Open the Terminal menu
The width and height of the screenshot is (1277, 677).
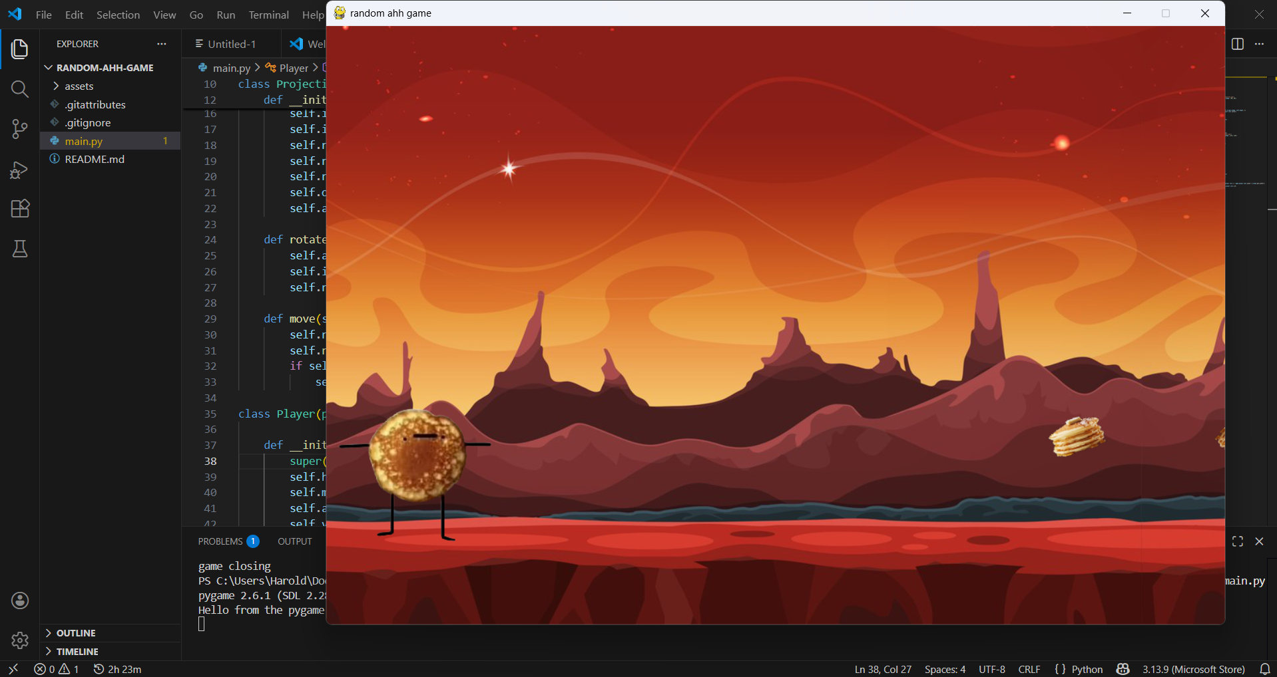(268, 15)
